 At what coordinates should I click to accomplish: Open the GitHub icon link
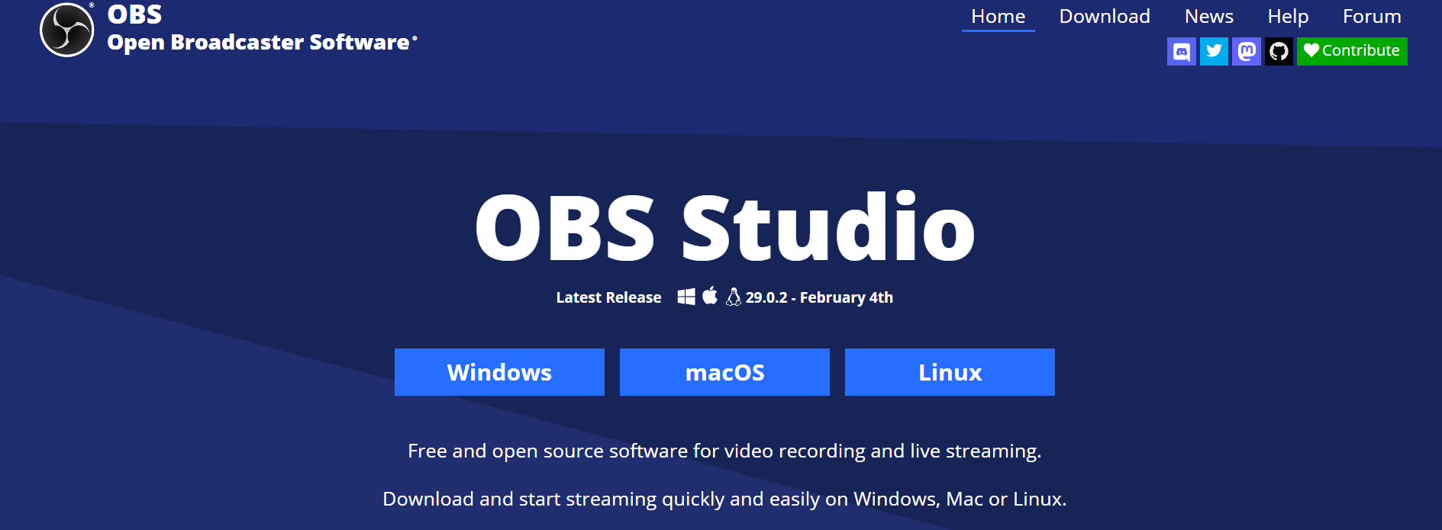tap(1279, 52)
